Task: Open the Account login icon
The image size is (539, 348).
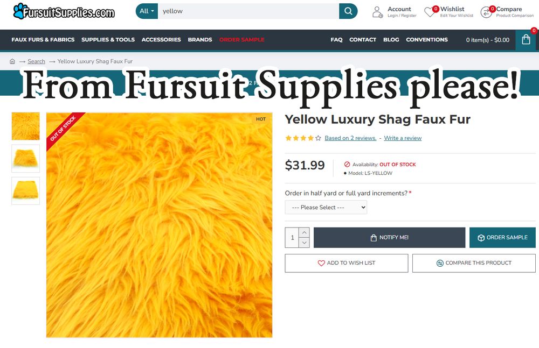Action: click(377, 12)
